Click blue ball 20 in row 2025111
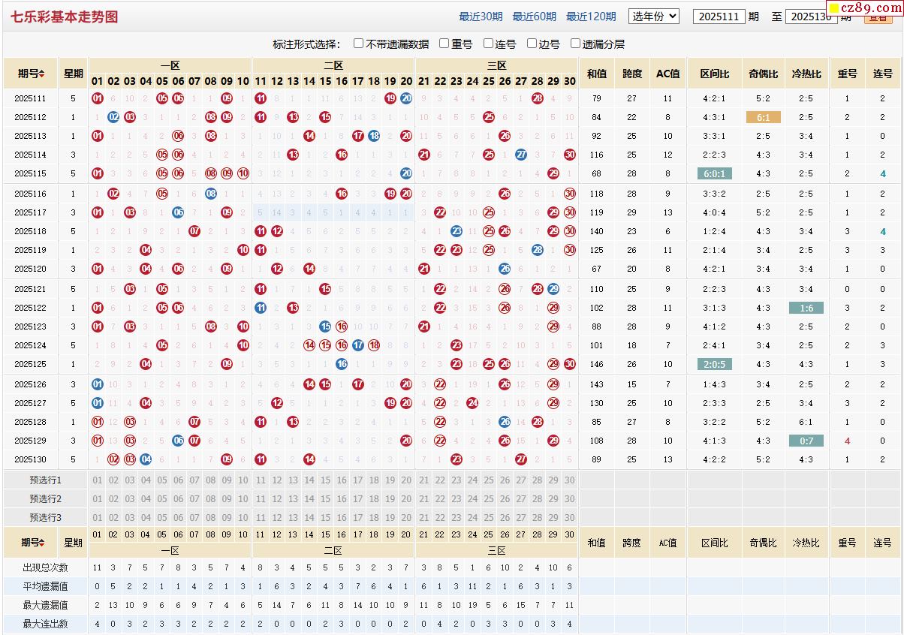This screenshot has width=904, height=635. click(x=406, y=98)
